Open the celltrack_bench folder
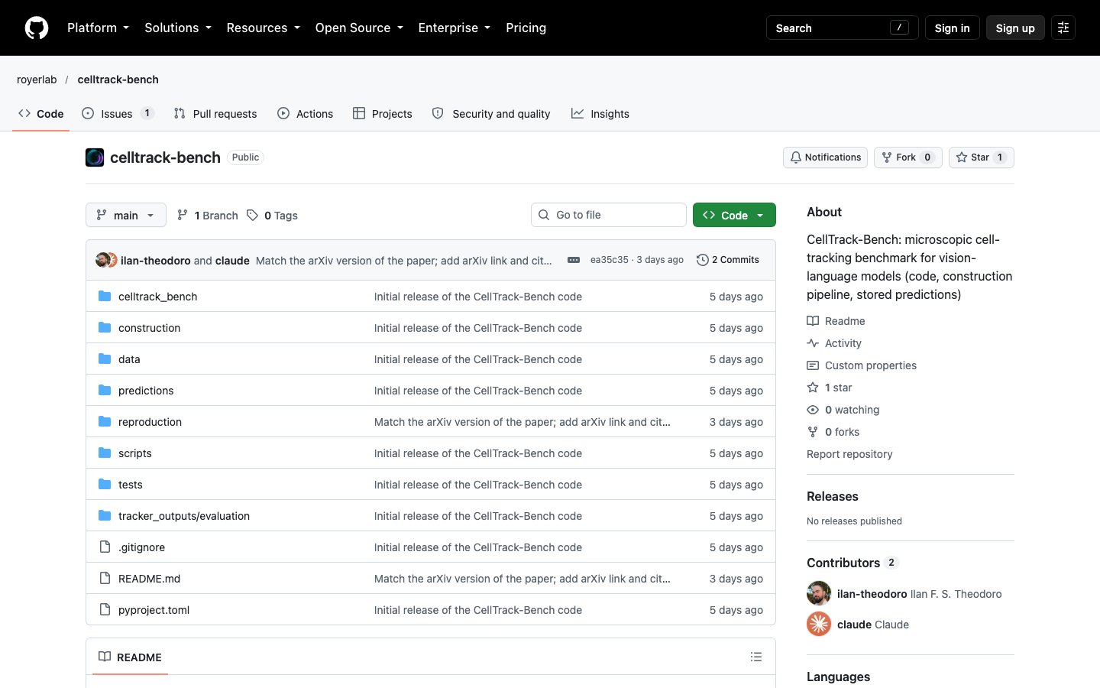The image size is (1100, 688). (157, 297)
